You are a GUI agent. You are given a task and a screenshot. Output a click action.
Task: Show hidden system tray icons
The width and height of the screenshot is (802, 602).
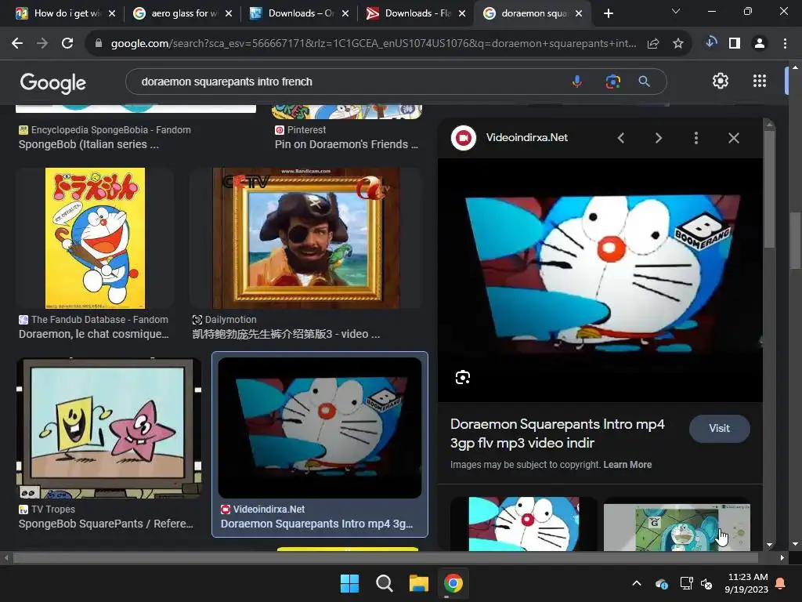[637, 583]
